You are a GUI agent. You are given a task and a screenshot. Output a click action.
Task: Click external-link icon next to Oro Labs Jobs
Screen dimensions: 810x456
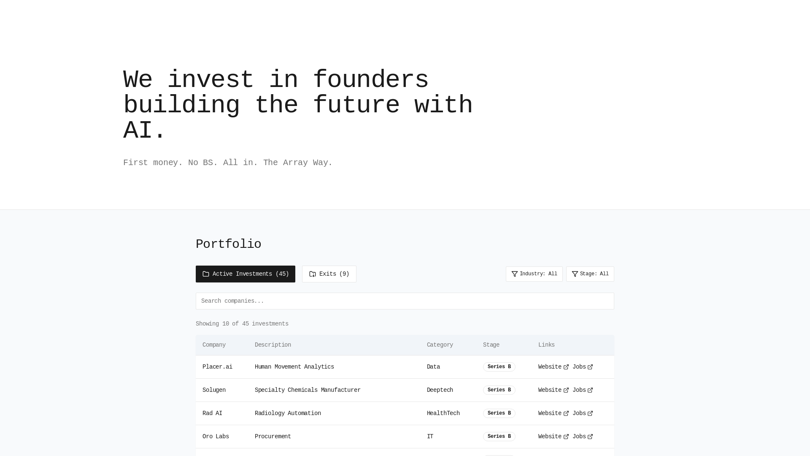[590, 437]
